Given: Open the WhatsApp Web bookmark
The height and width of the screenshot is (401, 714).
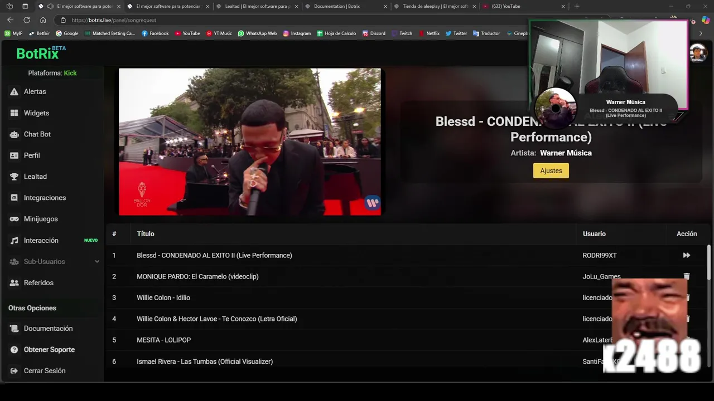Looking at the screenshot, I should 257,33.
